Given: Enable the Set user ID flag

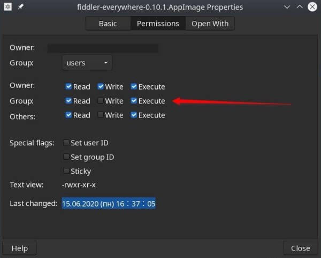Looking at the screenshot, I should 66,143.
